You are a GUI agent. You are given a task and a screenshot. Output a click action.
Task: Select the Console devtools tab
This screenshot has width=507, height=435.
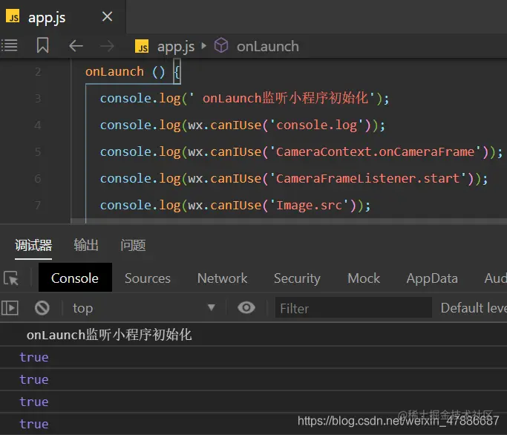[75, 278]
